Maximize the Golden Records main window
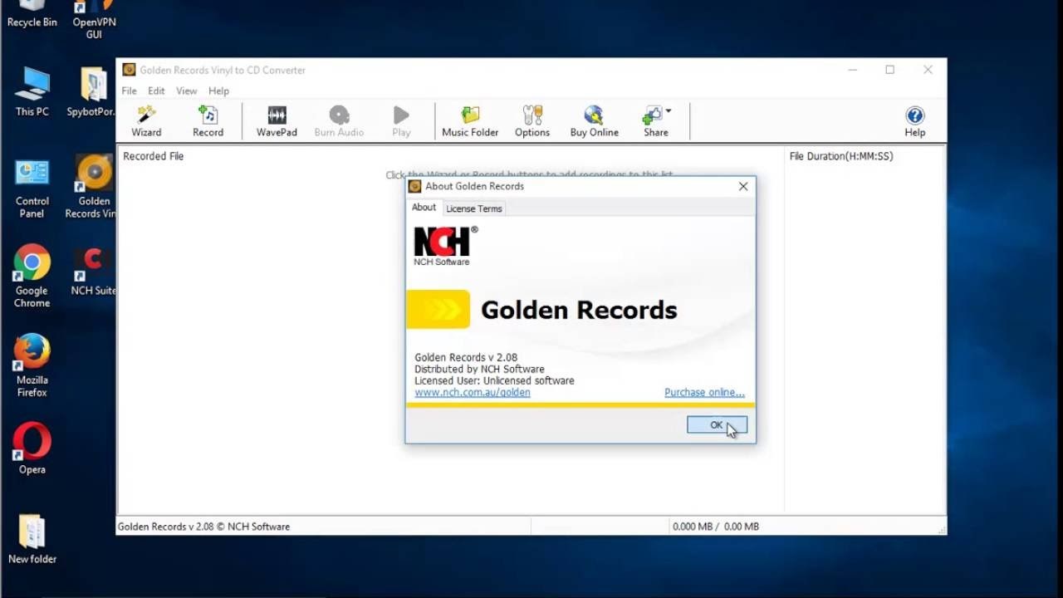The width and height of the screenshot is (1063, 598). [x=889, y=70]
